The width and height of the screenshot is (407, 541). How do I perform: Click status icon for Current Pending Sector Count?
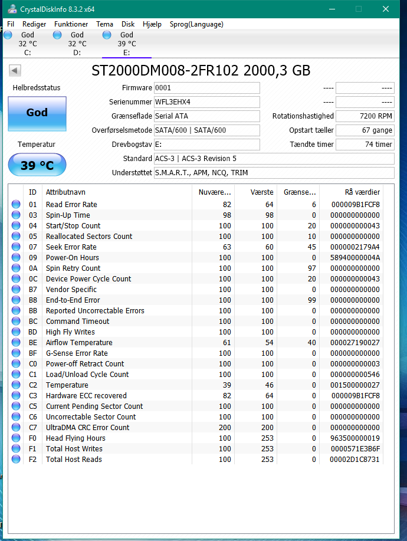(16, 406)
